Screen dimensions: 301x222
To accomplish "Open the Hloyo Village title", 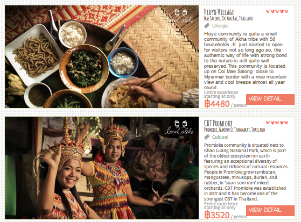I will (219, 12).
